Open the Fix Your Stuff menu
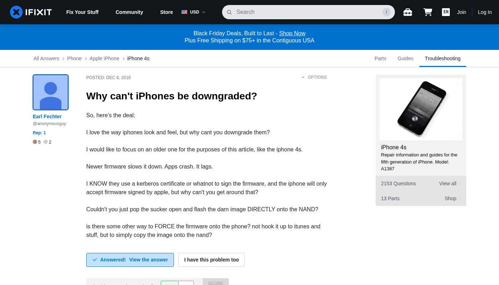499x285 pixels. pos(82,12)
